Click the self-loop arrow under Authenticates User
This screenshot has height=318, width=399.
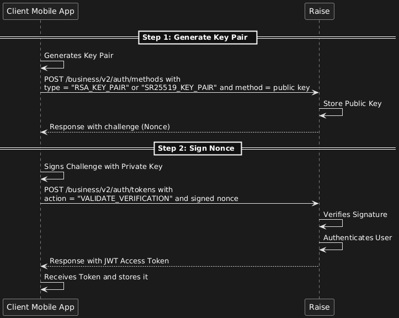[x=334, y=246]
